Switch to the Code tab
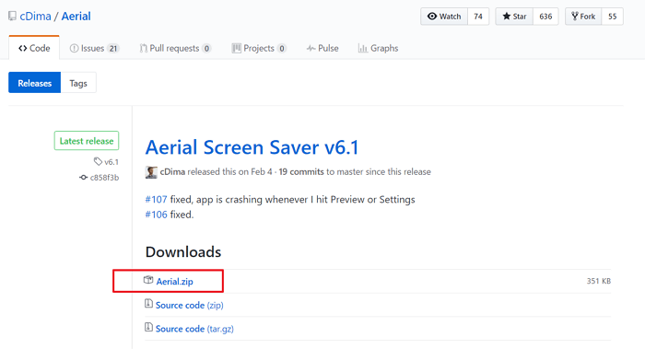 click(34, 48)
